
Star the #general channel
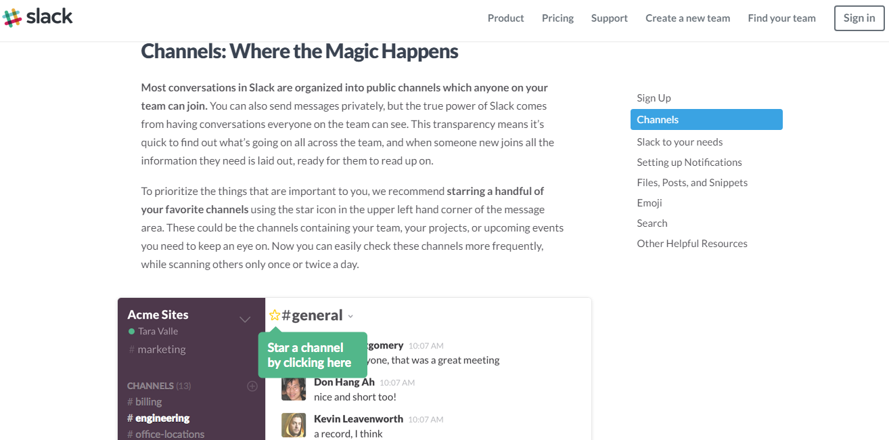[274, 315]
